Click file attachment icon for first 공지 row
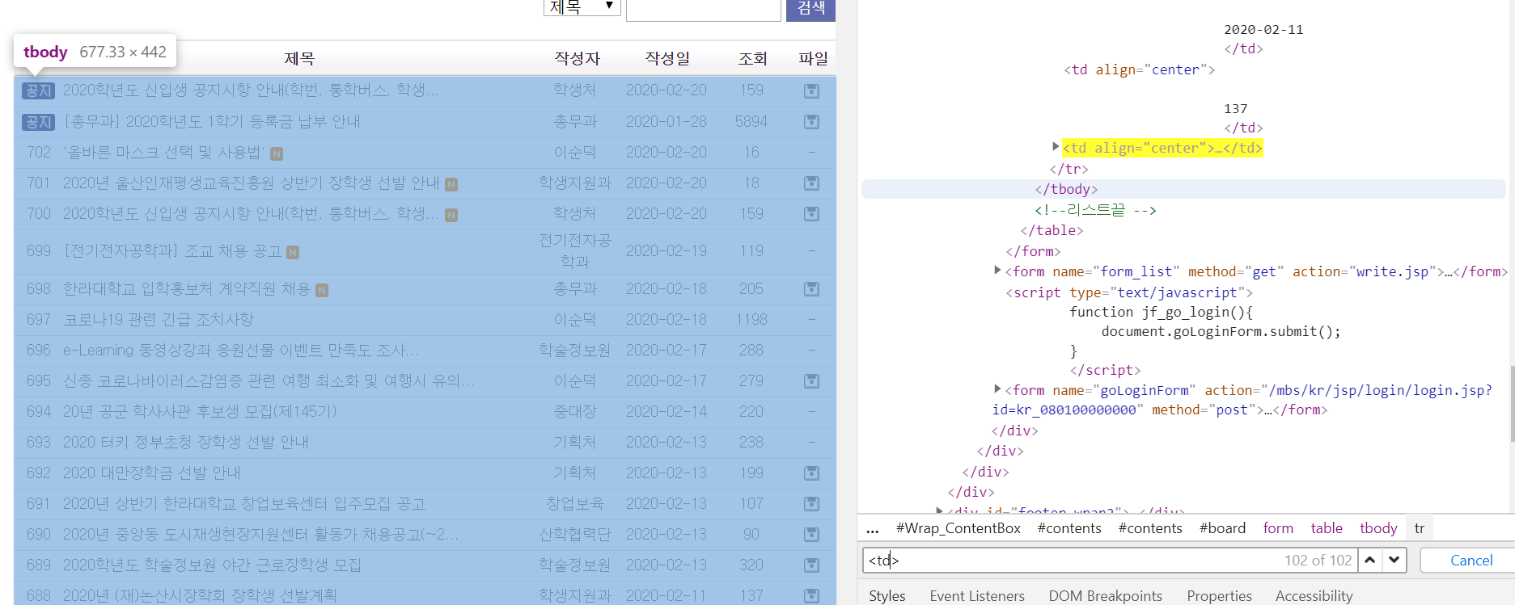Viewport: 1515px width, 605px height. [811, 91]
